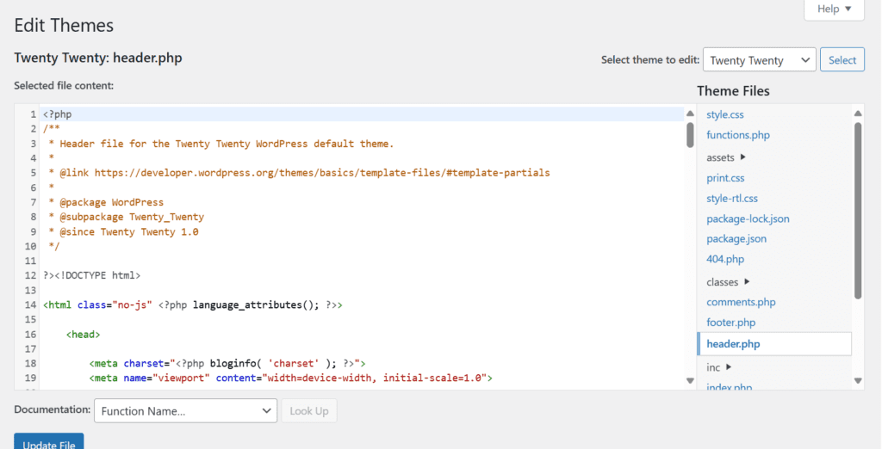Expand the classes folder arrow
882x449 pixels.
click(747, 281)
